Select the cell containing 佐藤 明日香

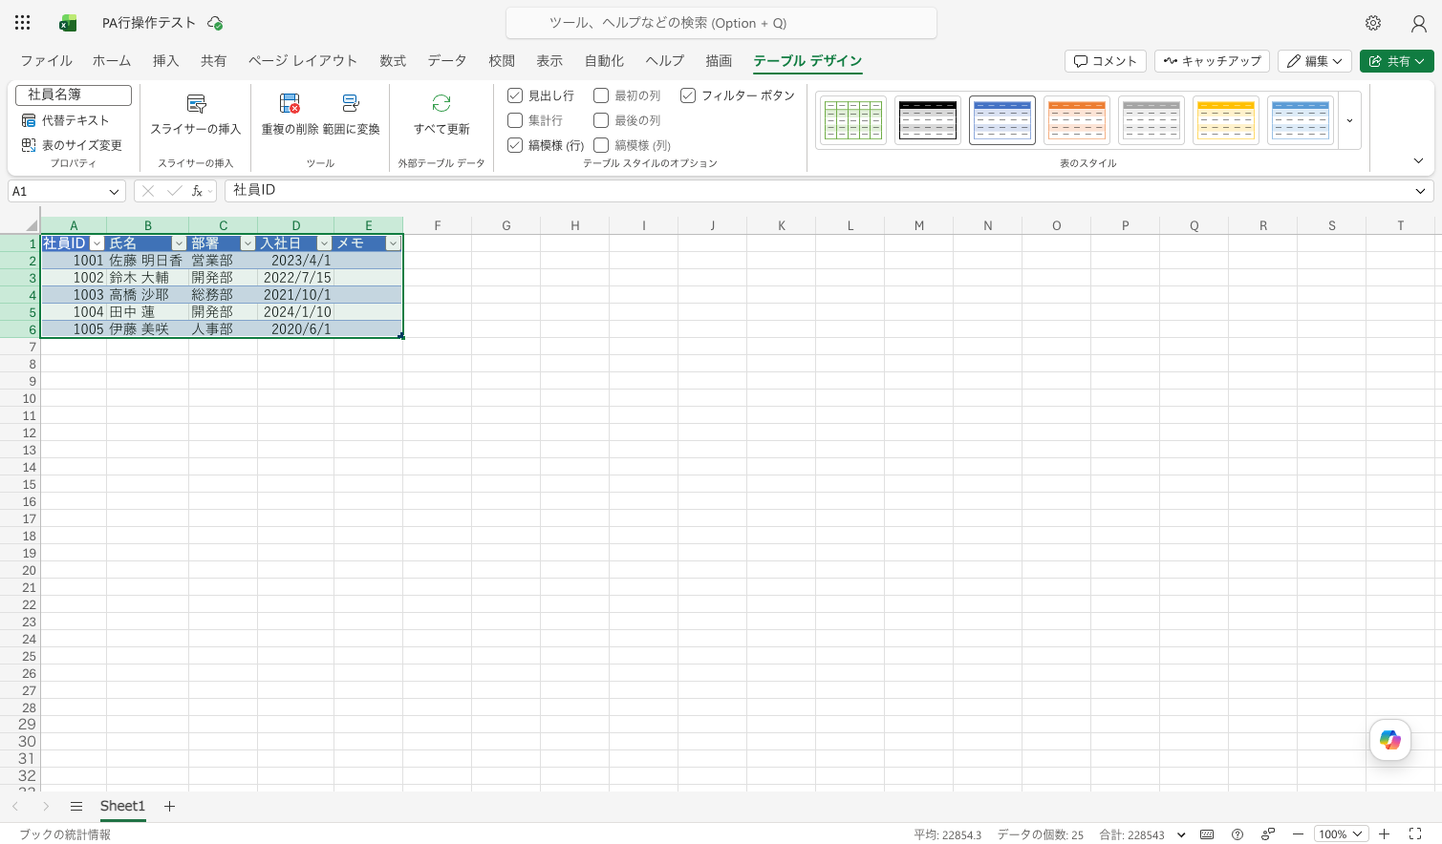pos(147,261)
